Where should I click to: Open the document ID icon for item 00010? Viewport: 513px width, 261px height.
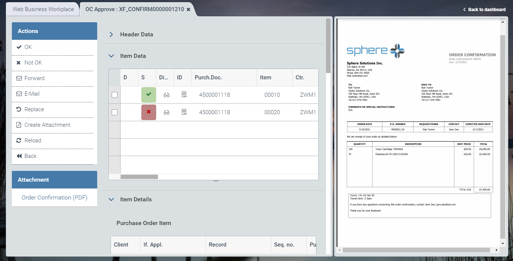tap(184, 95)
